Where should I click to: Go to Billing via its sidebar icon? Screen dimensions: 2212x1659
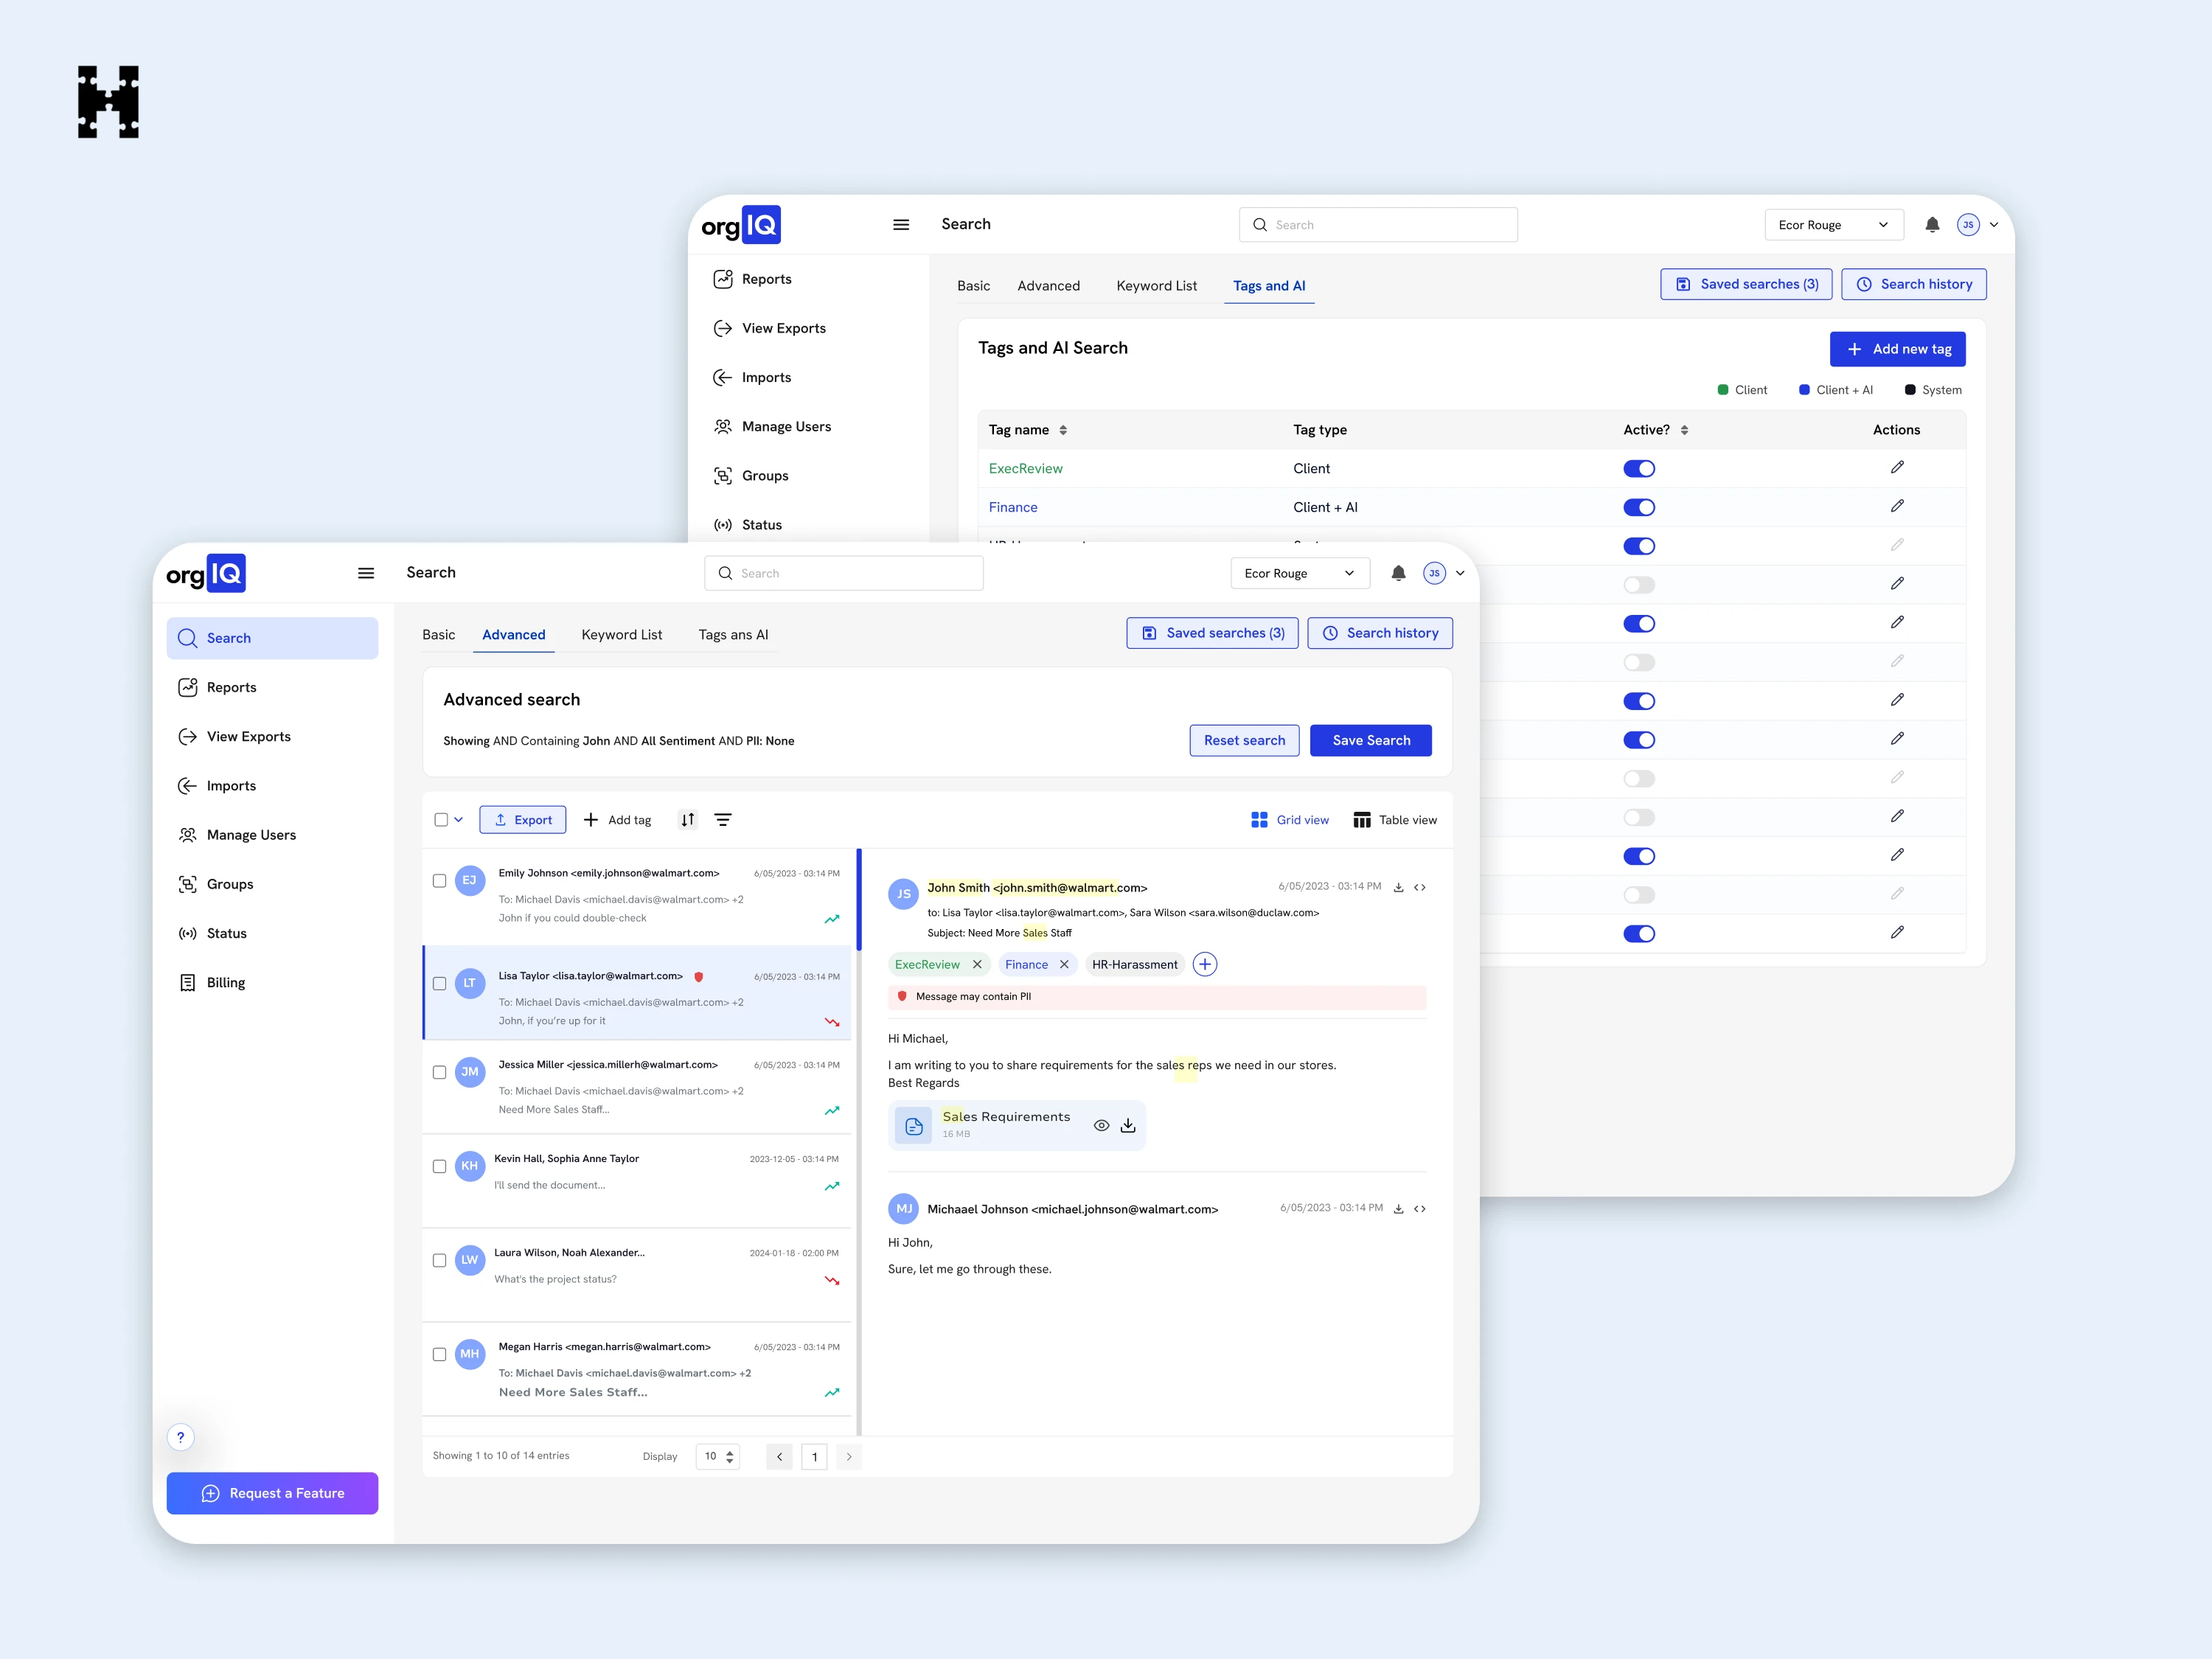(189, 982)
